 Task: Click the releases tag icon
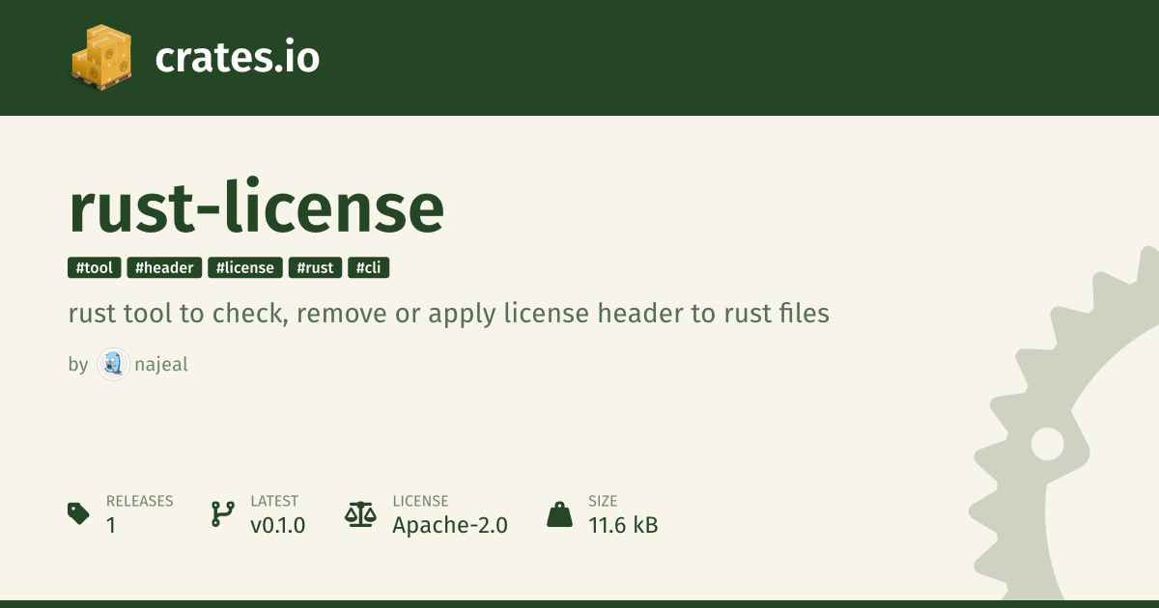coord(79,513)
